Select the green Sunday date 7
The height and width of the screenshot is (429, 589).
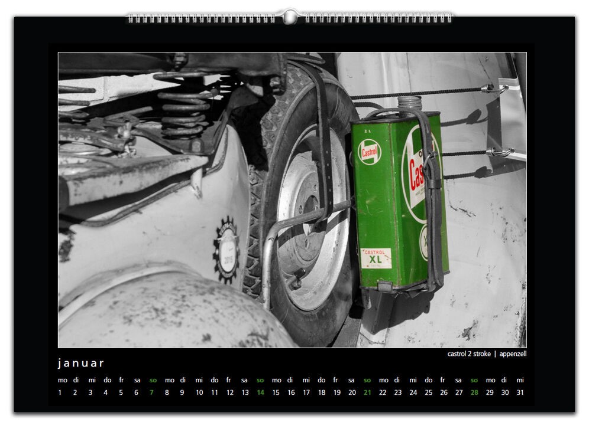(x=152, y=392)
